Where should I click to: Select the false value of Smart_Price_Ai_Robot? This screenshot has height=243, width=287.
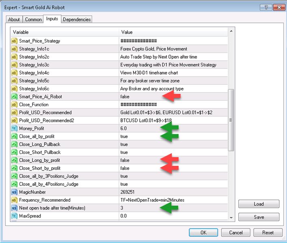coord(125,96)
